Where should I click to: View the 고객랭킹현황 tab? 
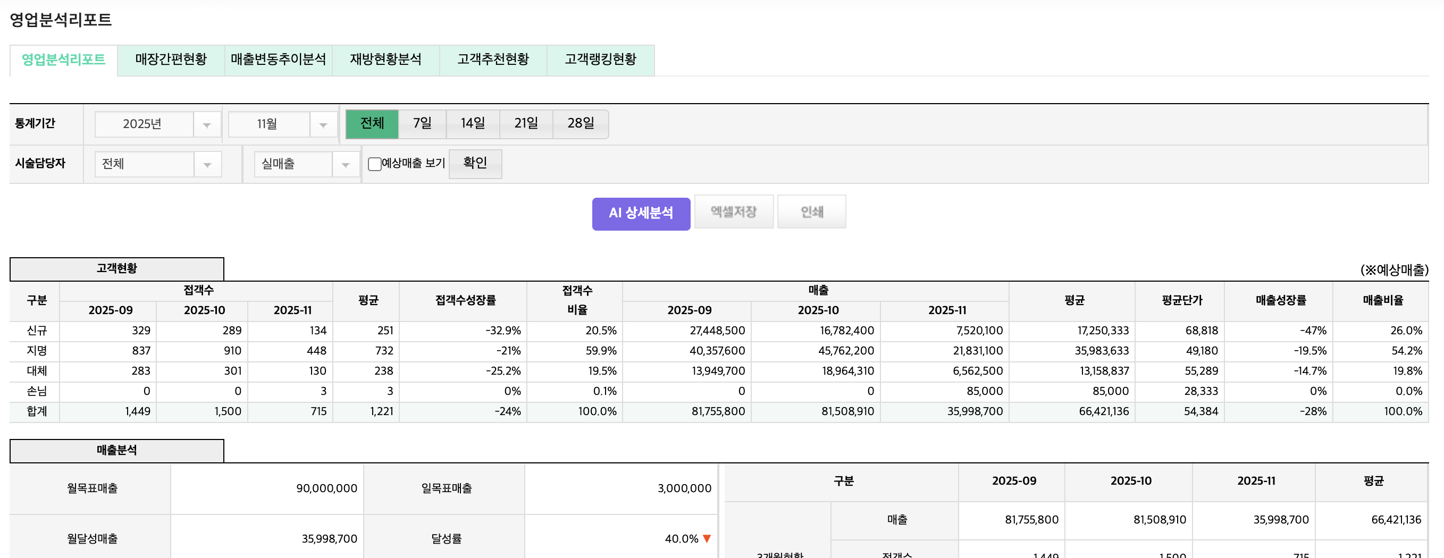click(600, 60)
